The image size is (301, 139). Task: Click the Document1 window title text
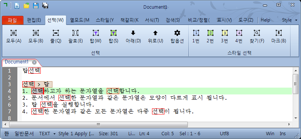pos(155,7)
